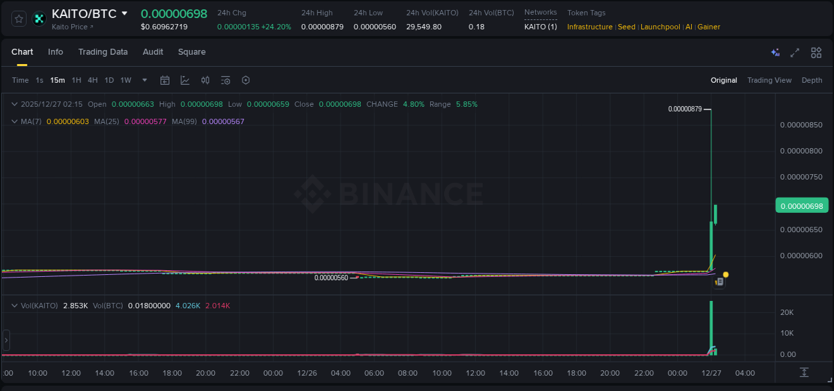834x391 pixels.
Task: Switch to the Trading Data tab
Action: [103, 52]
